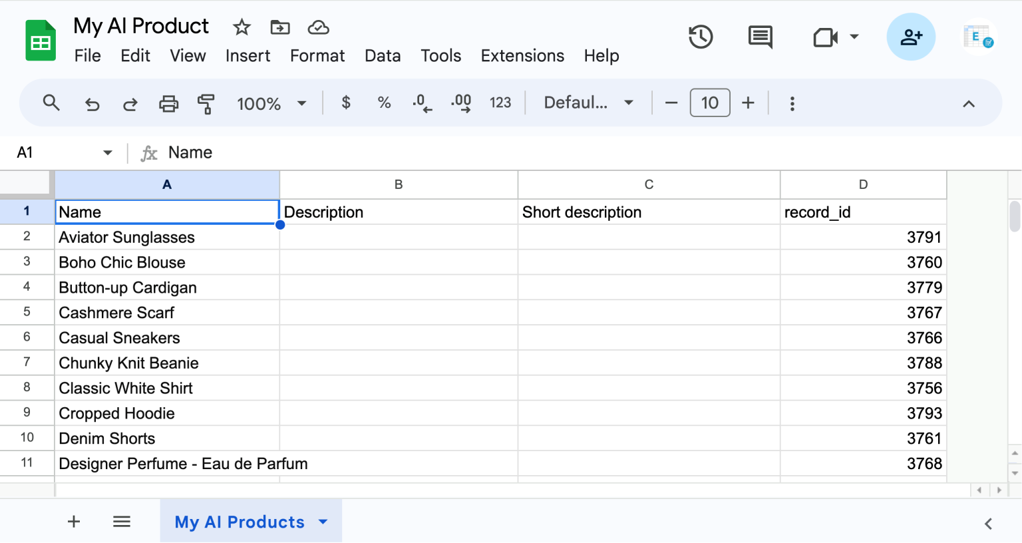Screen dimensions: 1022x543
Task: Increase decimal places
Action: 460,103
